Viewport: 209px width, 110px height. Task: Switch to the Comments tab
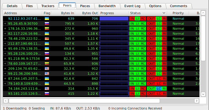pyautogui.click(x=178, y=6)
